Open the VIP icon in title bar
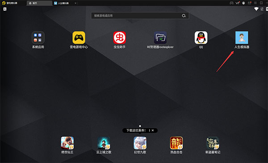This screenshot has height=163, width=268. coord(238,3)
